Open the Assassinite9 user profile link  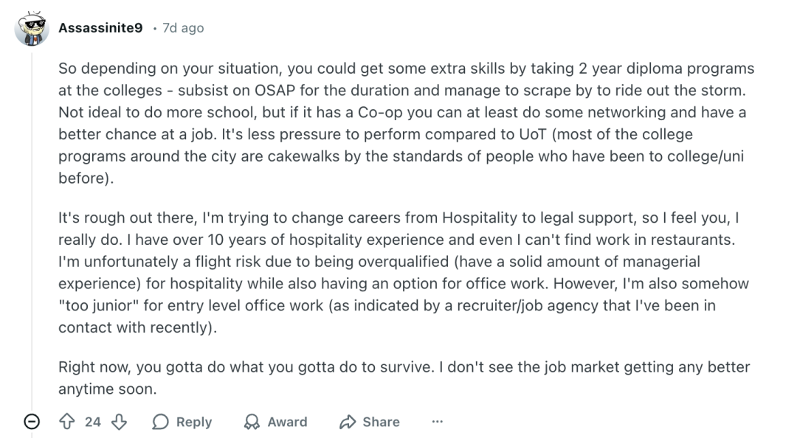(x=100, y=28)
